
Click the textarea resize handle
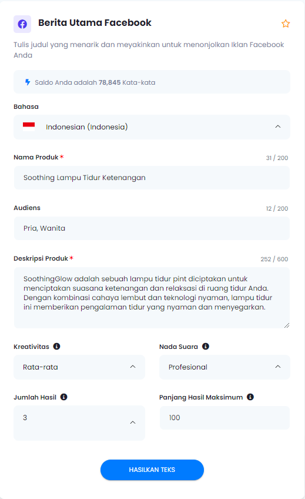(x=287, y=325)
